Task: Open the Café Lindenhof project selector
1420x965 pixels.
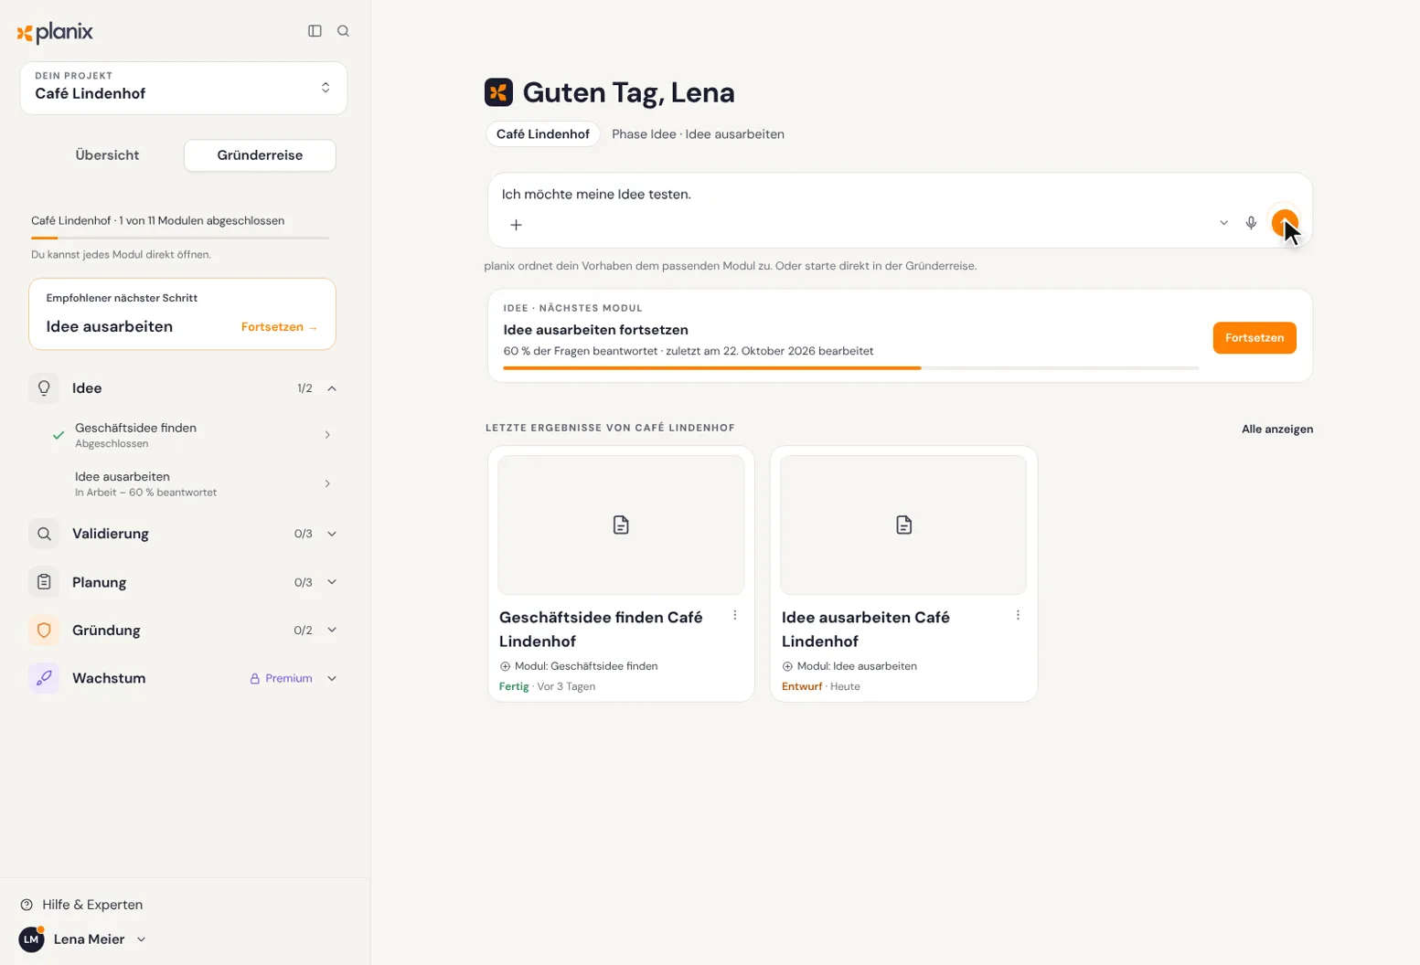Action: 184,88
